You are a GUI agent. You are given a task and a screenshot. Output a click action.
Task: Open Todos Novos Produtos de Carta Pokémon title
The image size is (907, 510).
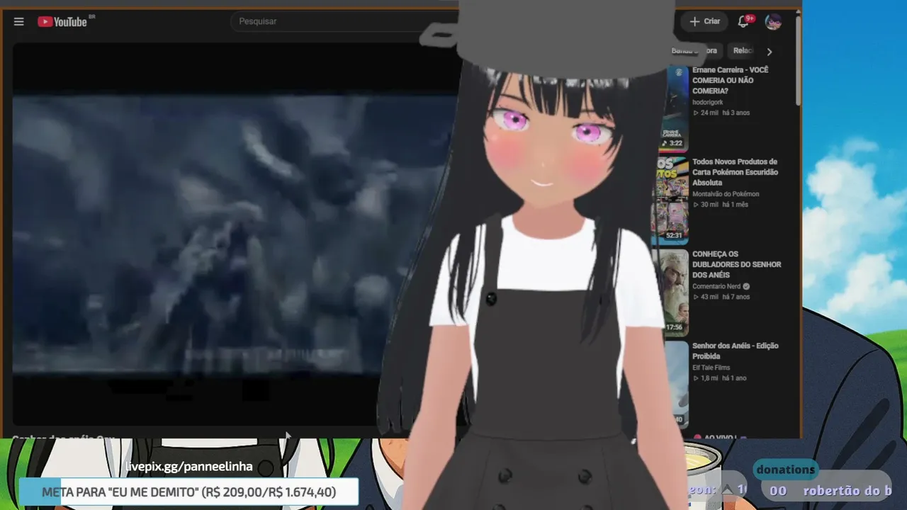pyautogui.click(x=735, y=172)
